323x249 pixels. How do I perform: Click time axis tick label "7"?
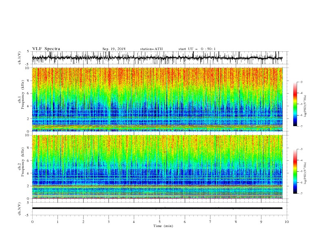point(210,222)
